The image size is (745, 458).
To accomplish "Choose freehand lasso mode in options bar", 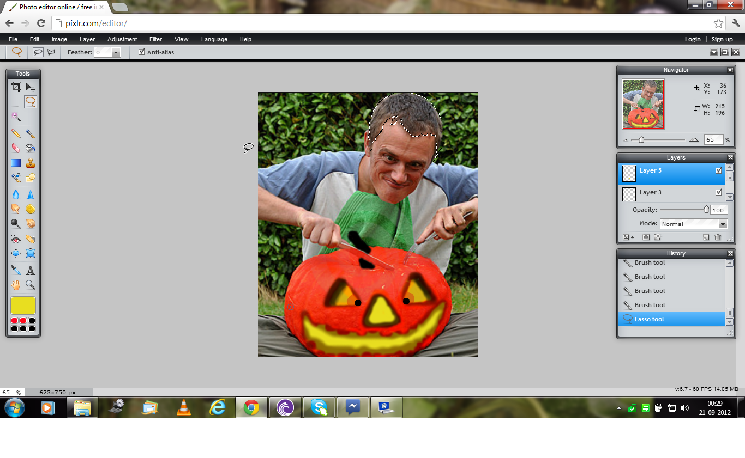I will 38,52.
